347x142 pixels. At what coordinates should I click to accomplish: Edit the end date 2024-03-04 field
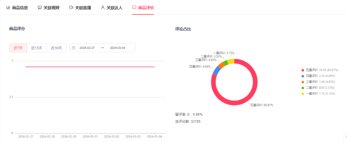118,48
